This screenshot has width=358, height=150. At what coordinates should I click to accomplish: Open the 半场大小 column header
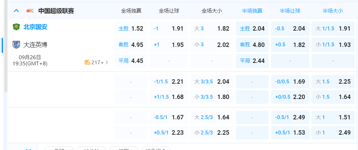[x=333, y=11]
